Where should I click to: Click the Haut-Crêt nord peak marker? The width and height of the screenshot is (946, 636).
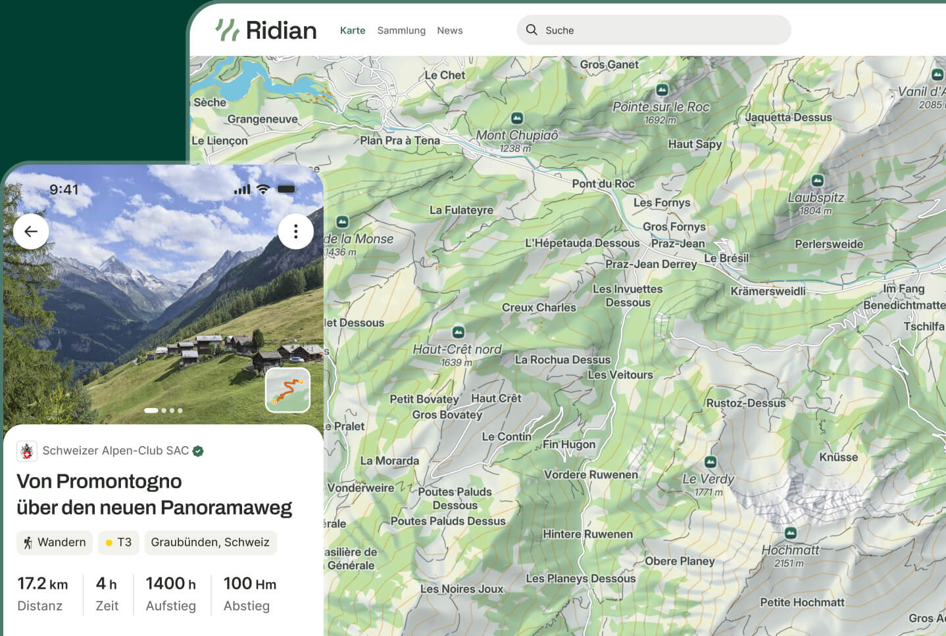pyautogui.click(x=459, y=332)
